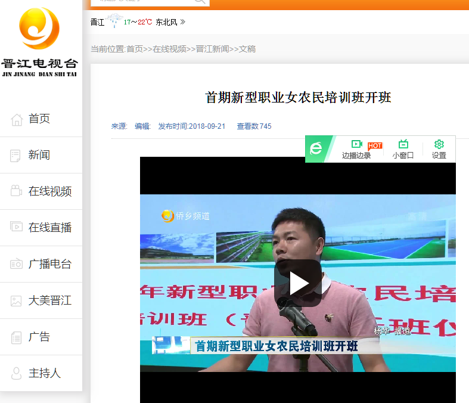Open the 设置 gear in video toolbar
This screenshot has height=403, width=469.
coord(439,144)
